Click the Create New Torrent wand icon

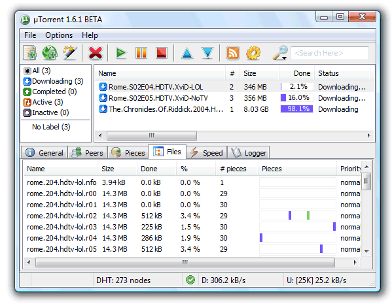pos(70,53)
